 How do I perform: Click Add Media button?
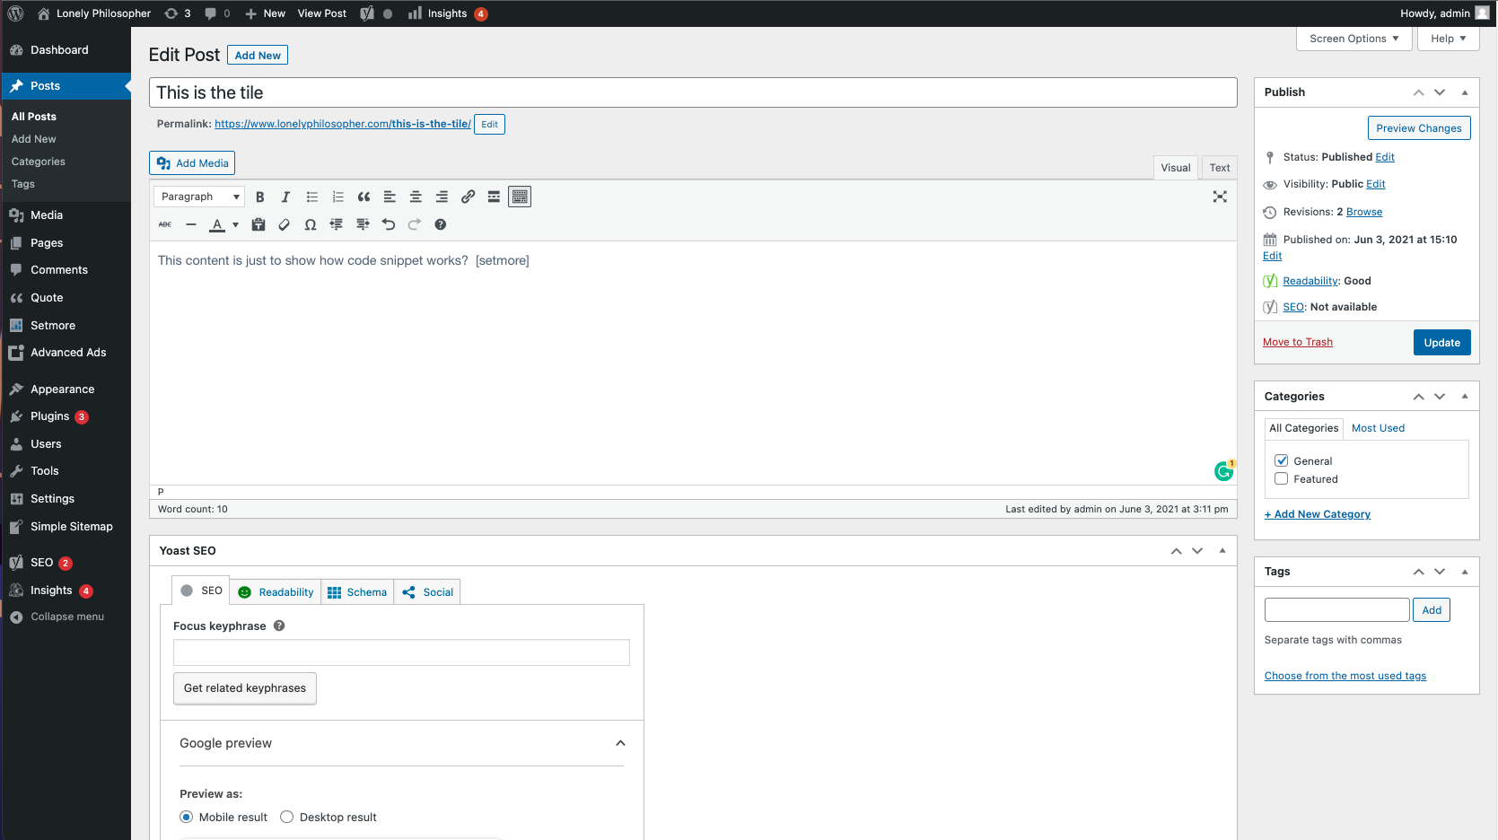tap(192, 163)
